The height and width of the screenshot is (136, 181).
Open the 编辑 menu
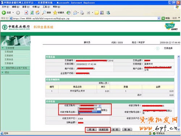(x=16, y=7)
